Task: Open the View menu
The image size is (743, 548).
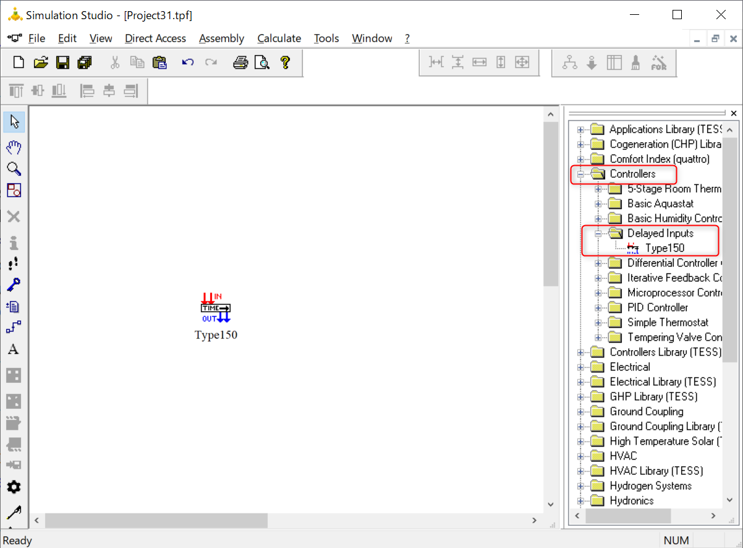Action: [101, 38]
